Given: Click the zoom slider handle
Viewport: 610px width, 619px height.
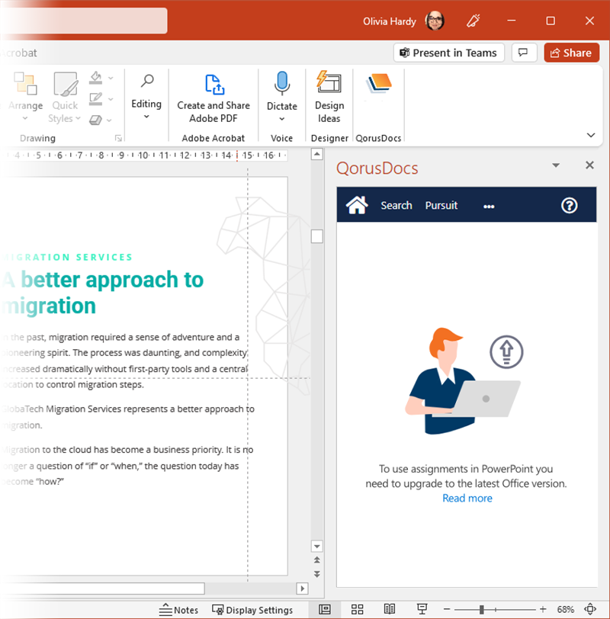Looking at the screenshot, I should coord(482,609).
